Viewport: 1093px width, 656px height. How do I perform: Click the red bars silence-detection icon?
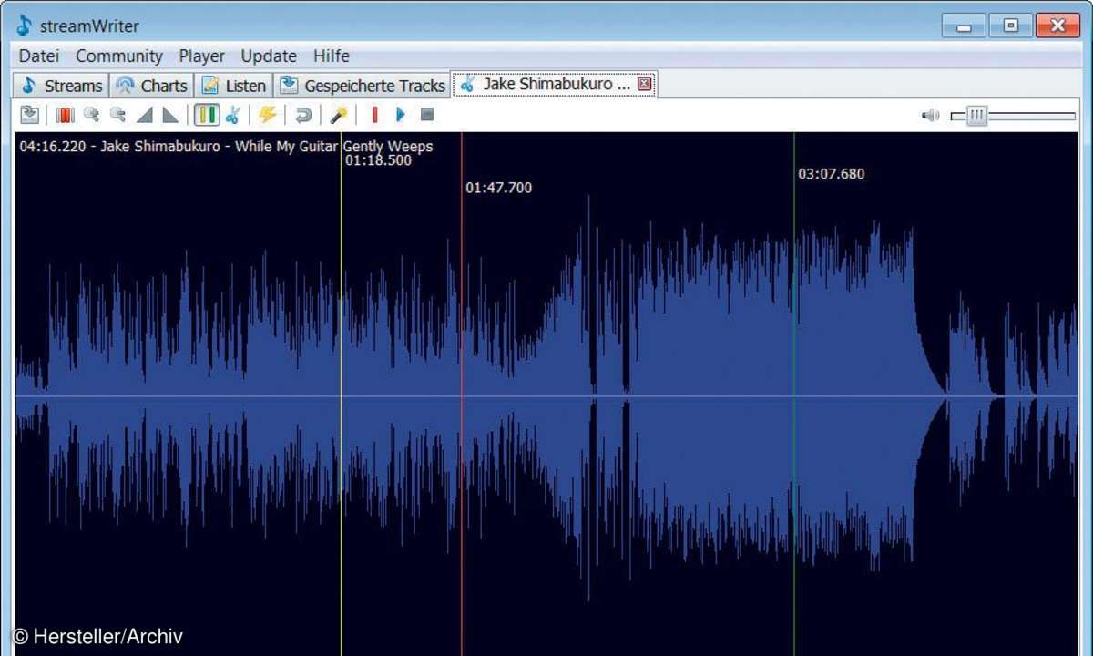click(x=65, y=115)
